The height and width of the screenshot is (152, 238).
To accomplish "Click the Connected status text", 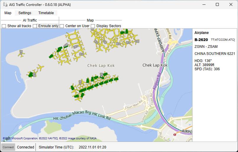I will click(x=25, y=147).
